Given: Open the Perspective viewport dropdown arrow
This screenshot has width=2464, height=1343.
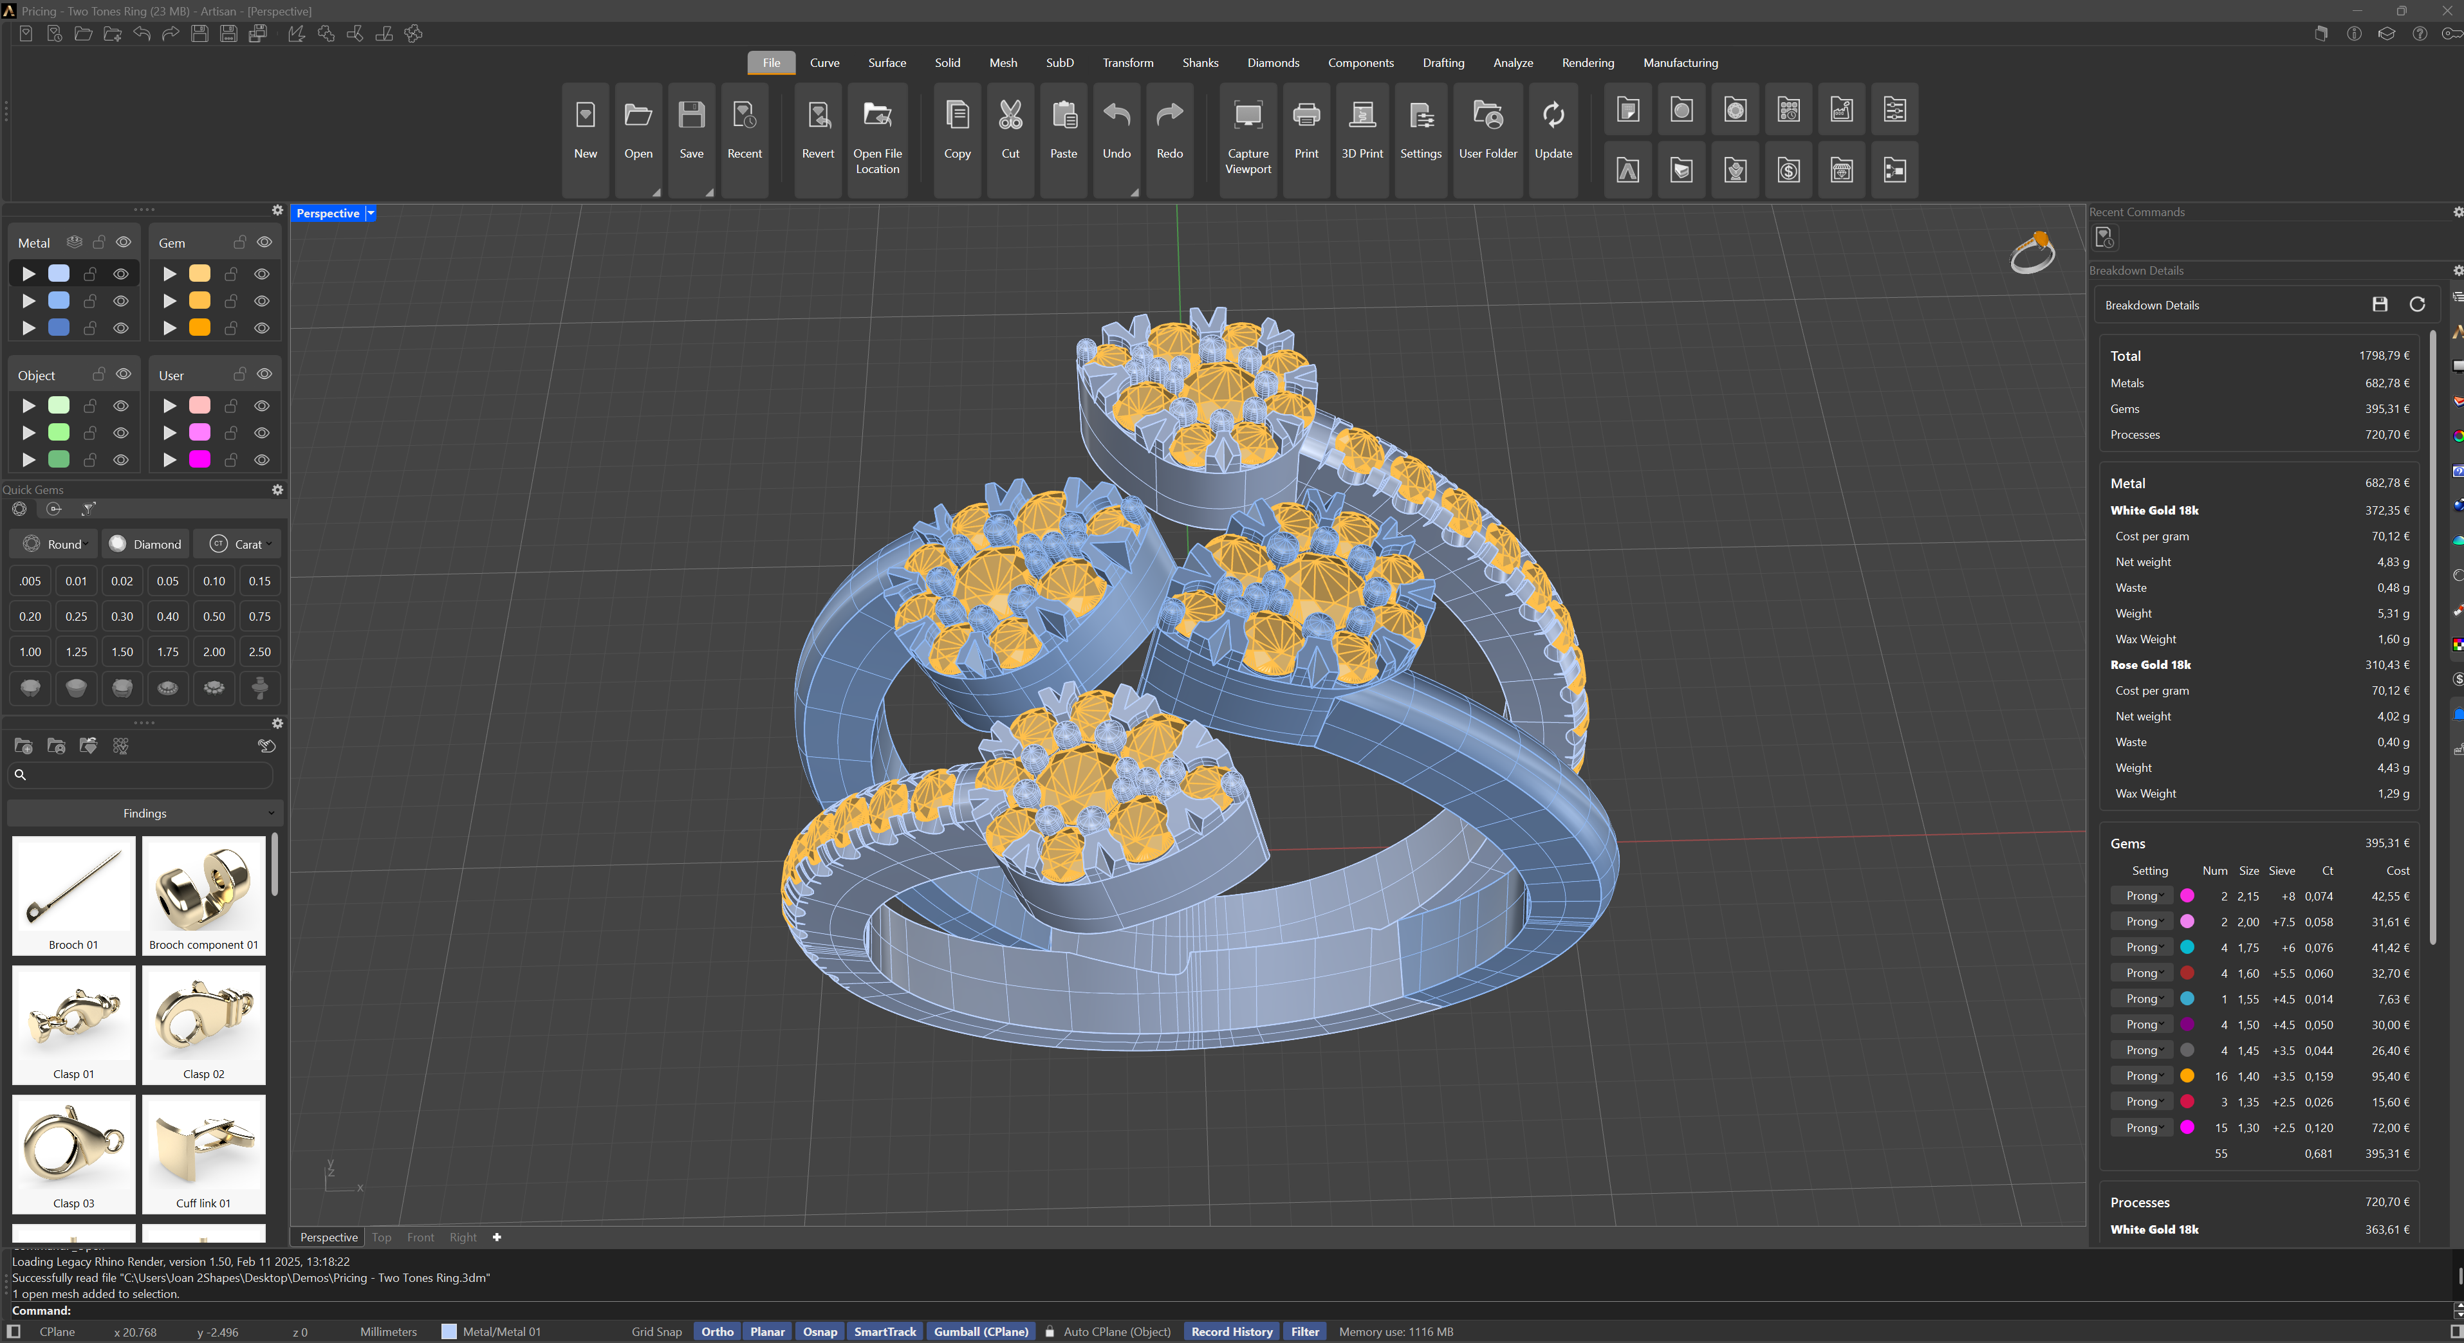Looking at the screenshot, I should point(371,213).
